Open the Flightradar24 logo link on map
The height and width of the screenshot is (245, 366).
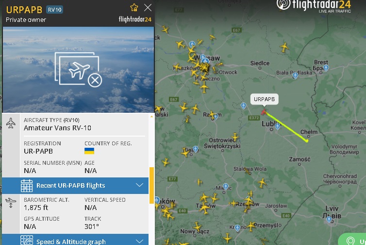pyautogui.click(x=314, y=6)
